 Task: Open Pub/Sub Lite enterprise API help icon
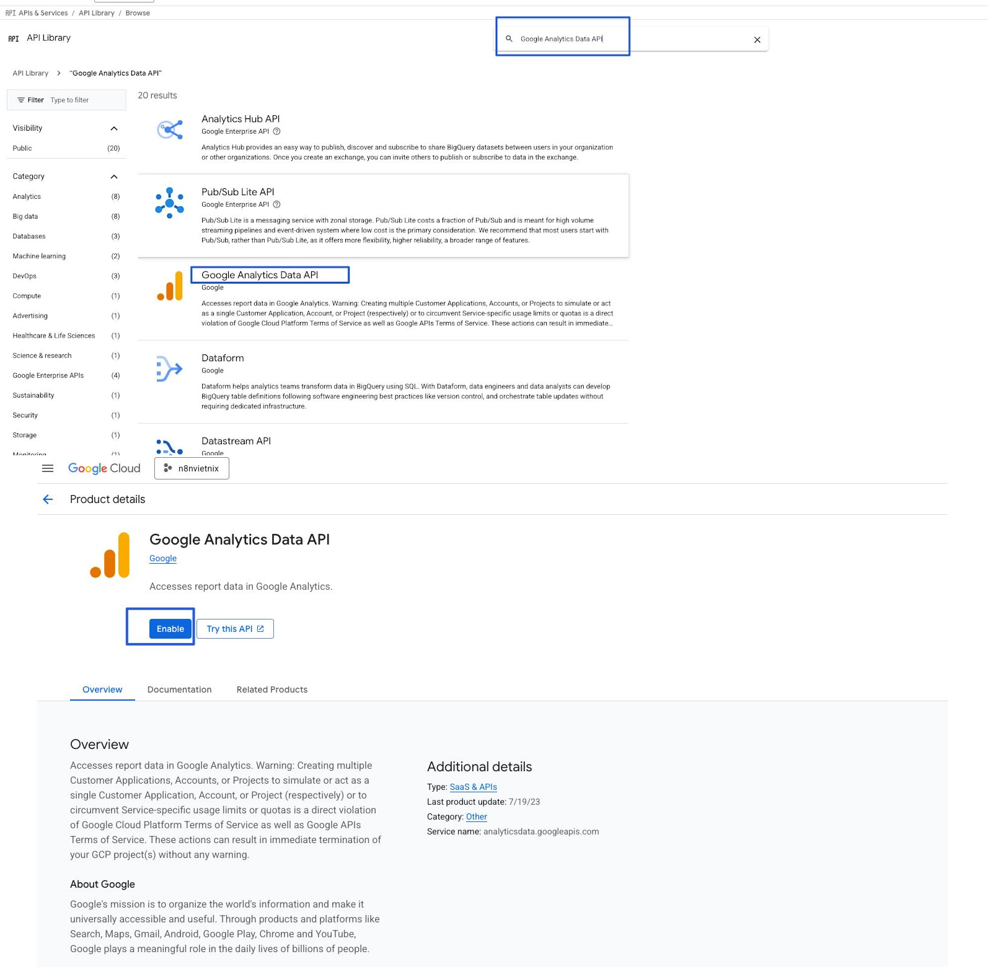point(277,204)
